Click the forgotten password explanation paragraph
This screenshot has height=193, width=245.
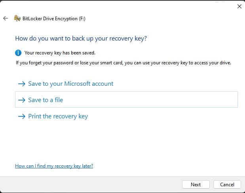pyautogui.click(x=123, y=63)
